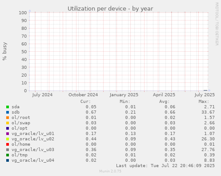Image resolution: width=221 pixels, height=176 pixels.
Task: Click vg_oracle/lv_u03 max value 27.76
Action: point(208,150)
